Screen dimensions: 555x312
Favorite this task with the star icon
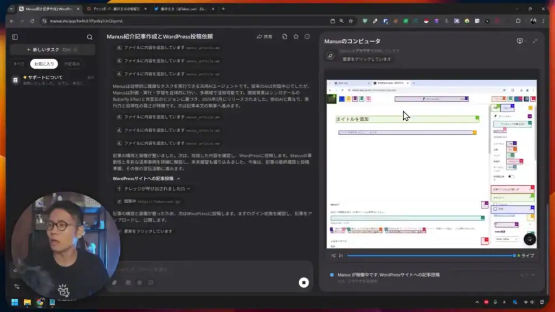tap(296, 36)
